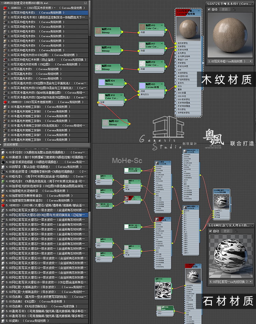Click icon right of 更新 in wood preview window
The width and height of the screenshot is (256, 324).
click(x=234, y=10)
